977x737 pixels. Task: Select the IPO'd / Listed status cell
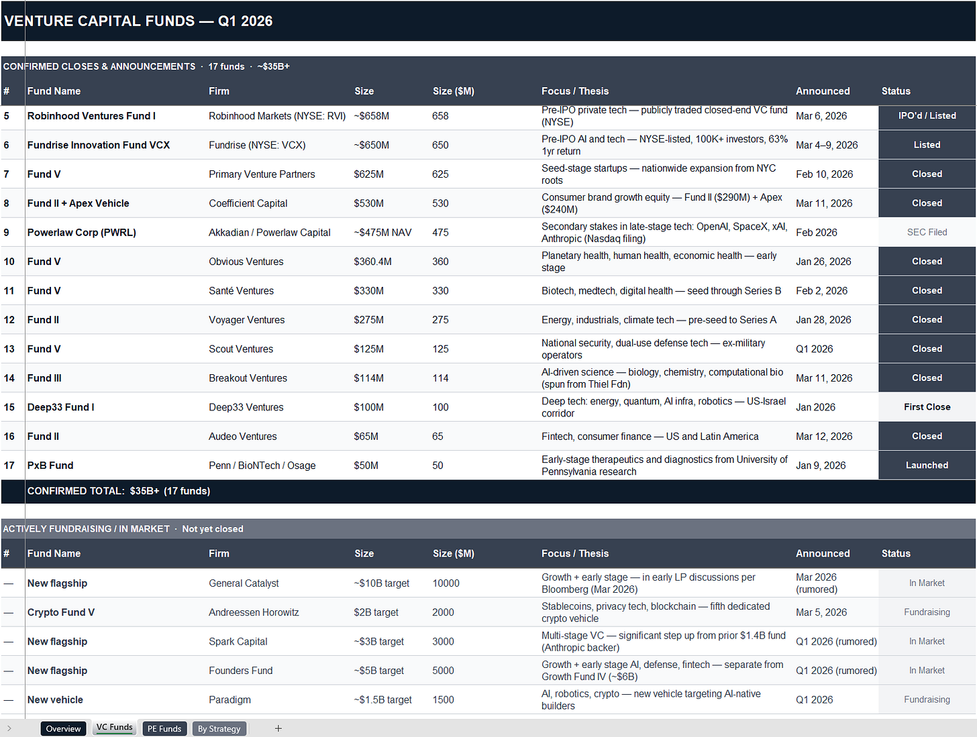click(x=927, y=116)
